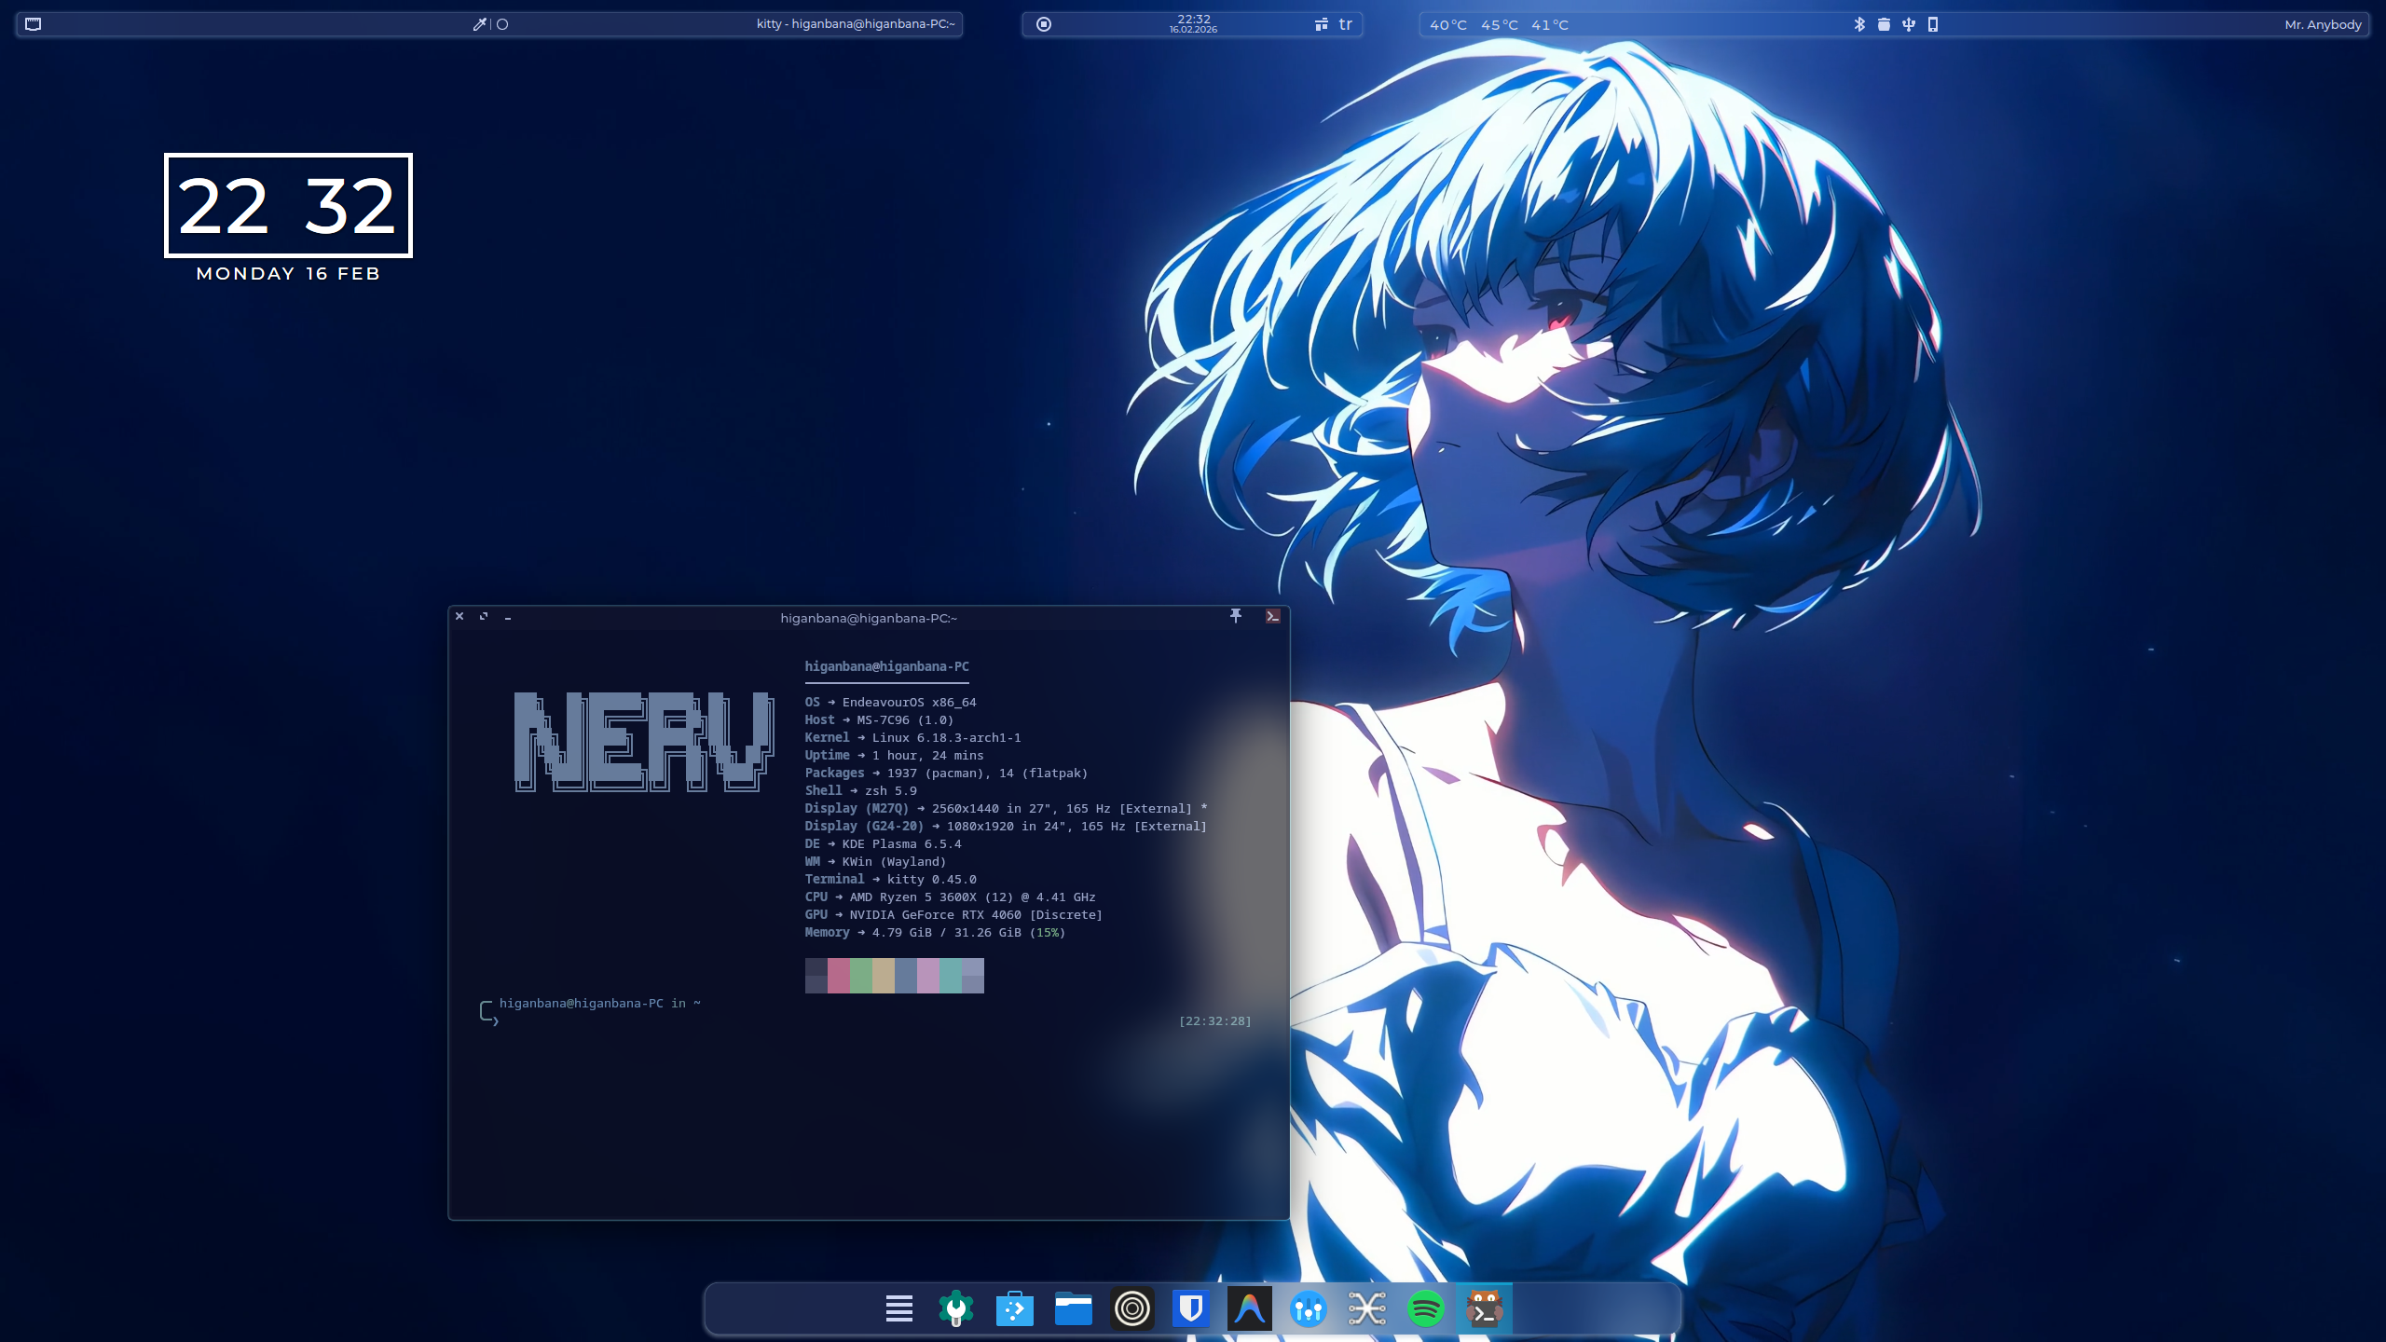
Task: Click the green color block in terminal palette
Action: (x=860, y=976)
